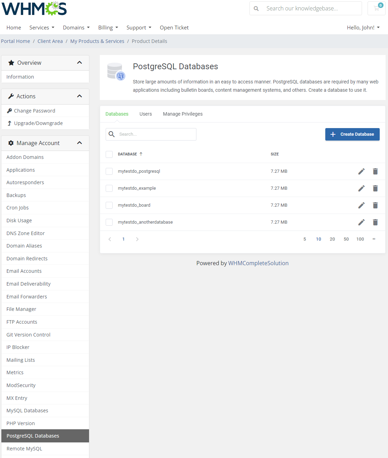Image resolution: width=388 pixels, height=458 pixels.
Task: Open Git Version Control in sidebar
Action: pyautogui.click(x=45, y=335)
